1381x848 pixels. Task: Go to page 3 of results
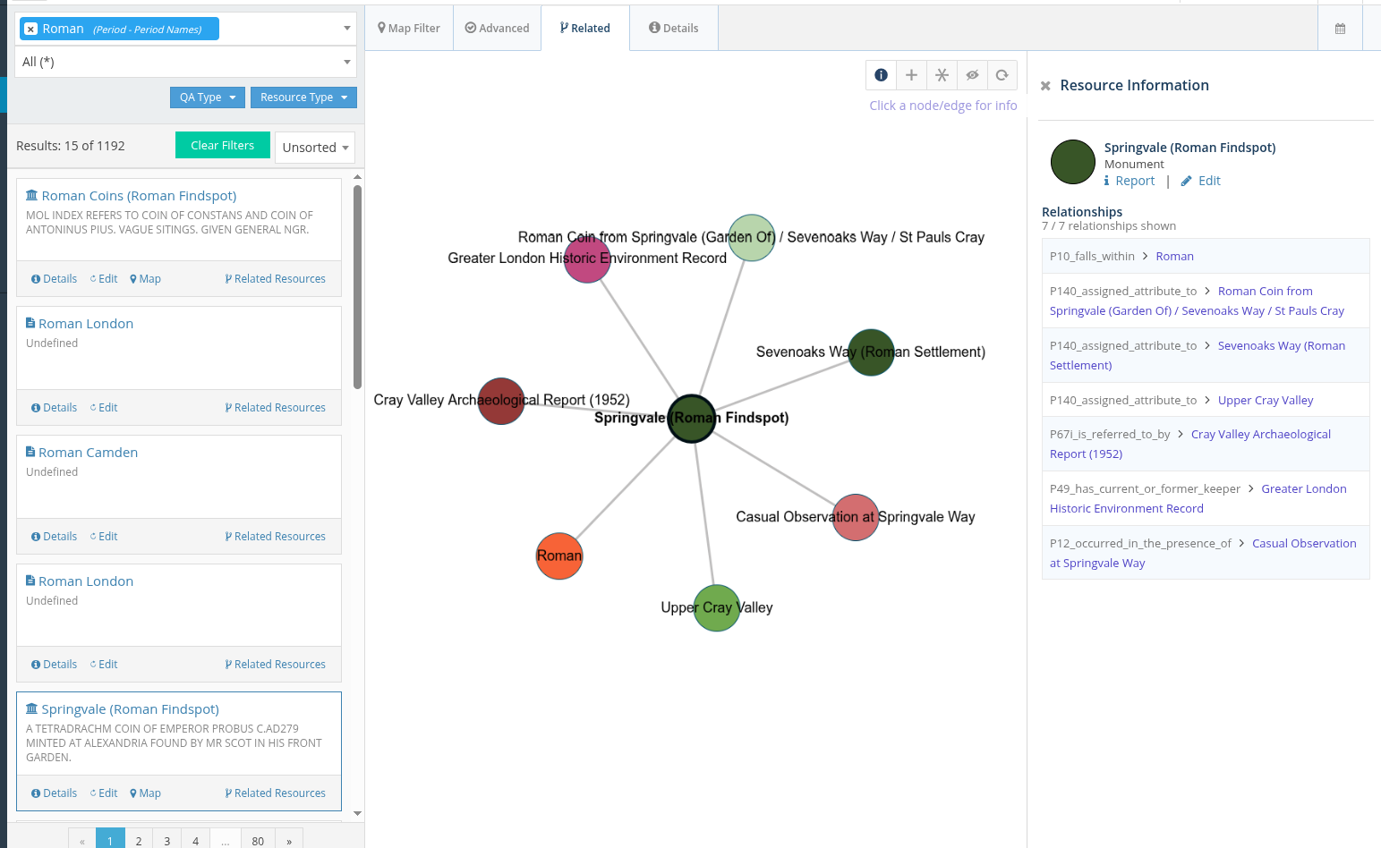pos(166,841)
